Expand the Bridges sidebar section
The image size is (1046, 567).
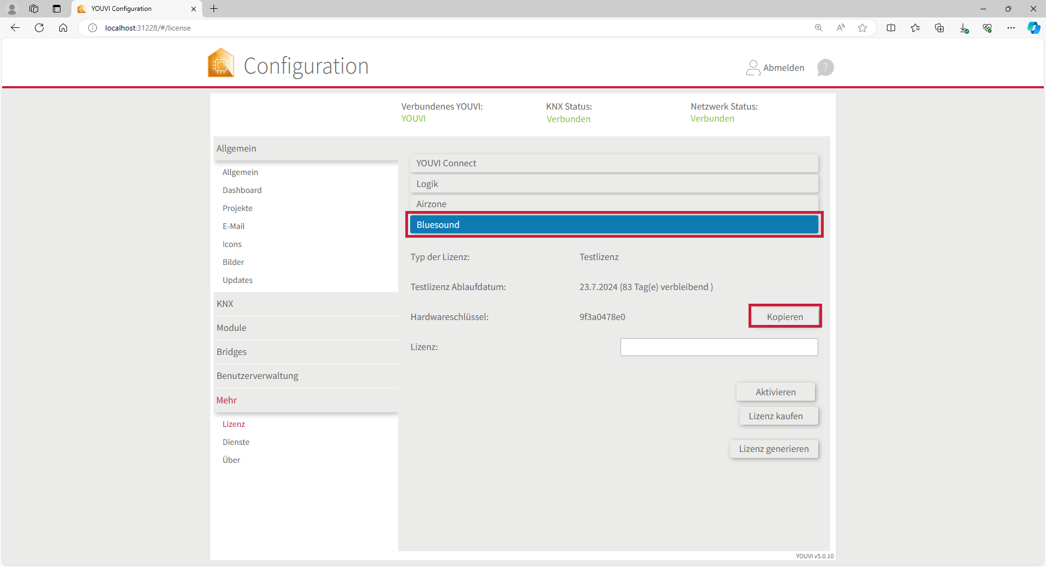(x=232, y=352)
